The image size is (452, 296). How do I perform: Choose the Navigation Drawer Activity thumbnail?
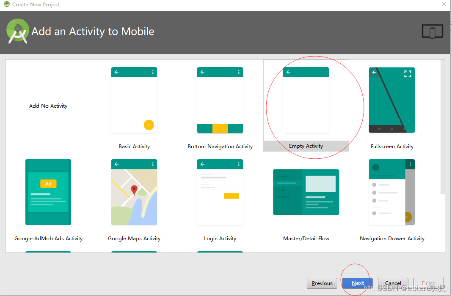tap(392, 192)
